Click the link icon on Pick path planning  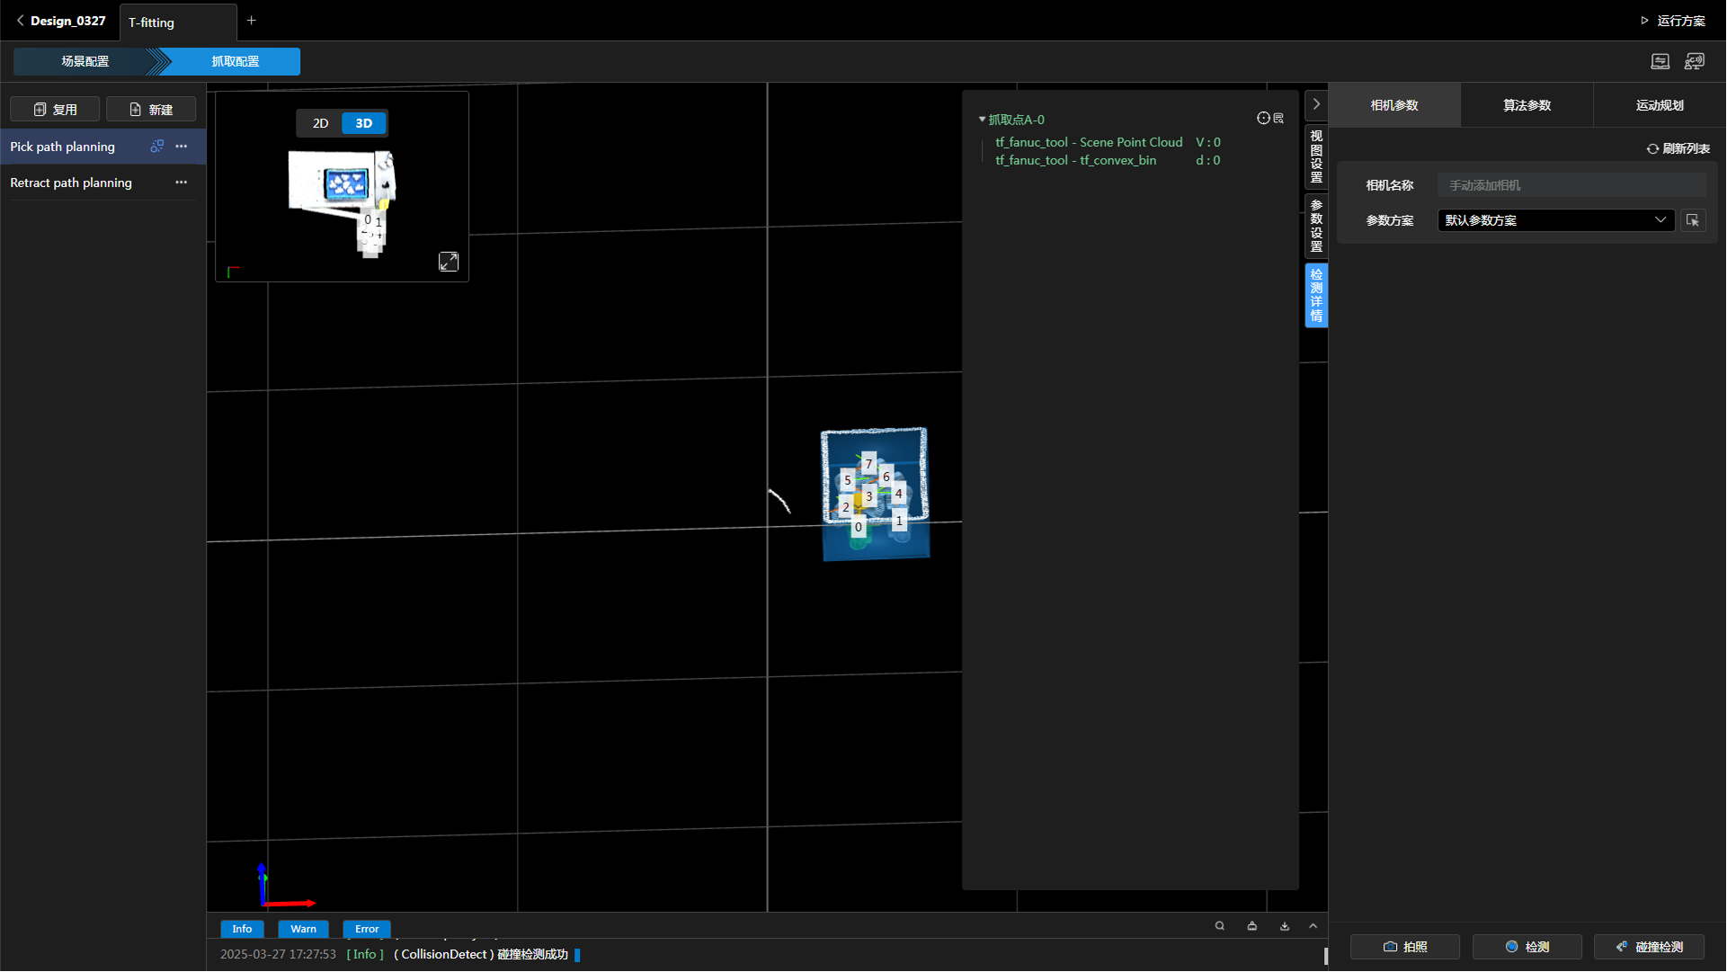[x=157, y=146]
